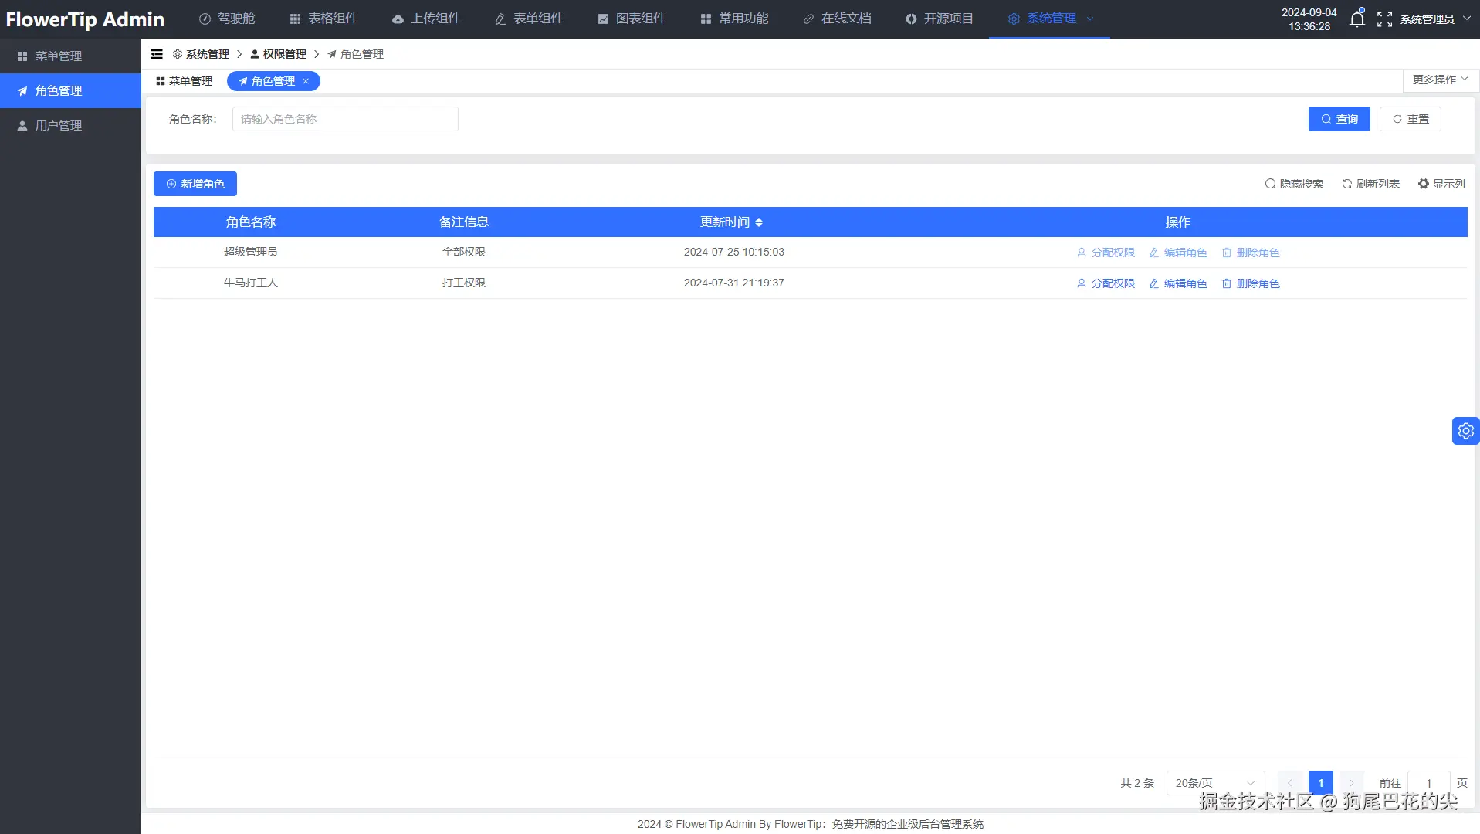Open 开源项目 in top navigation

[940, 19]
